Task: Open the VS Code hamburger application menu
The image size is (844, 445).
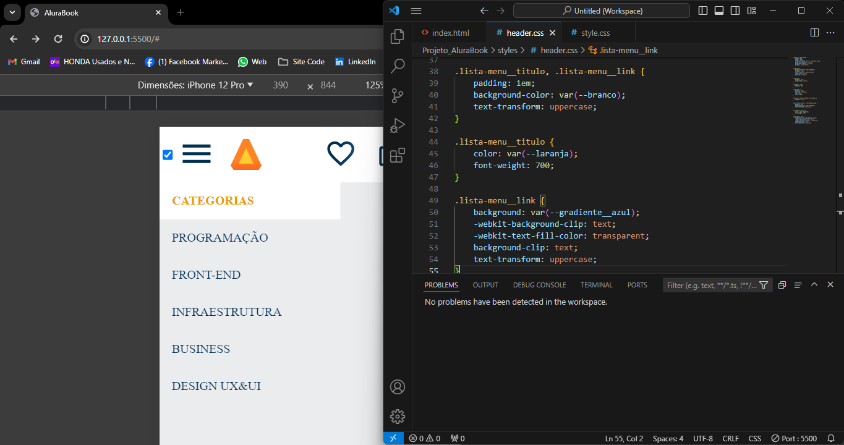Action: tap(416, 11)
